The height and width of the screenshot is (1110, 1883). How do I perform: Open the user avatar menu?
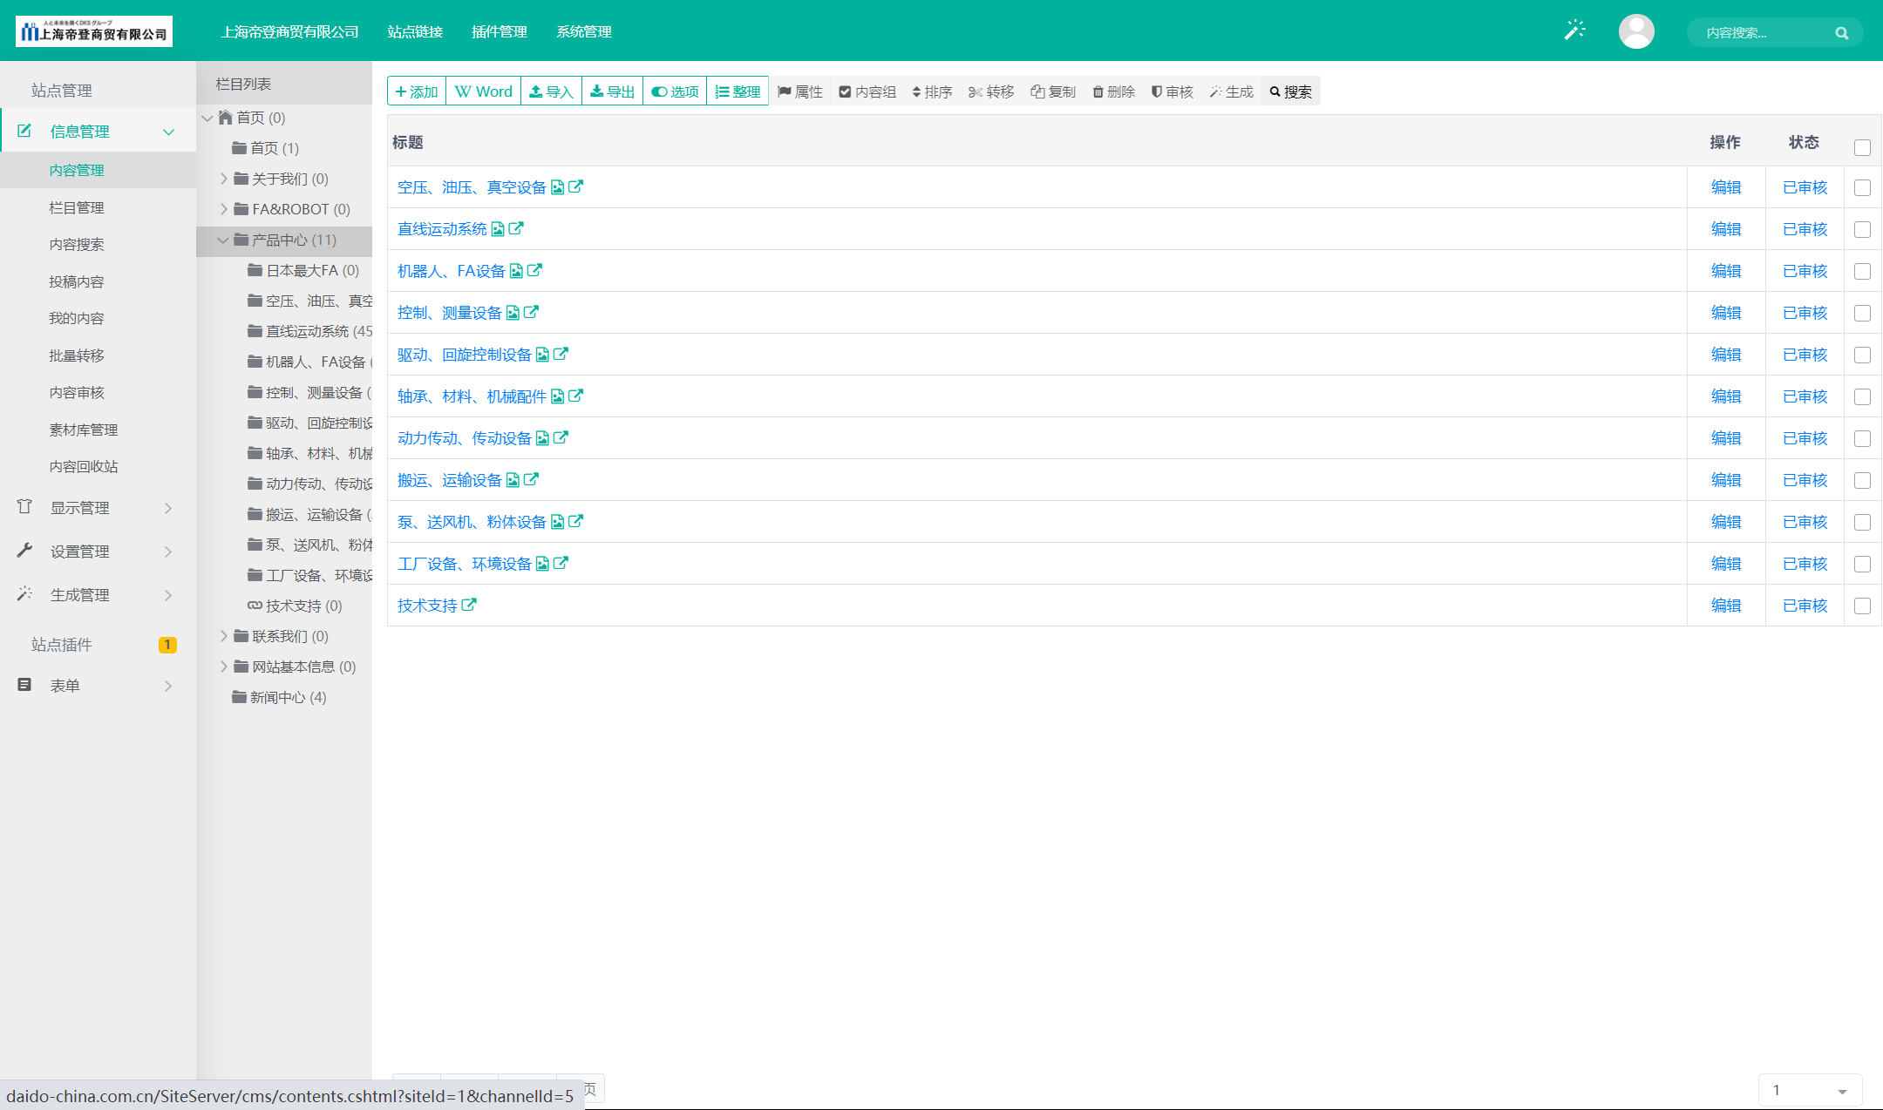pyautogui.click(x=1636, y=31)
